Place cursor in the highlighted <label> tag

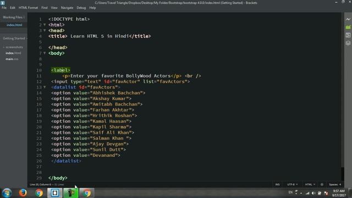click(x=61, y=70)
